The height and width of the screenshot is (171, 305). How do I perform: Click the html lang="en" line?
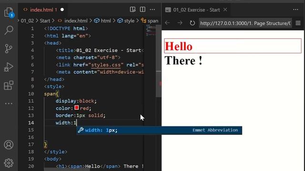point(67,36)
